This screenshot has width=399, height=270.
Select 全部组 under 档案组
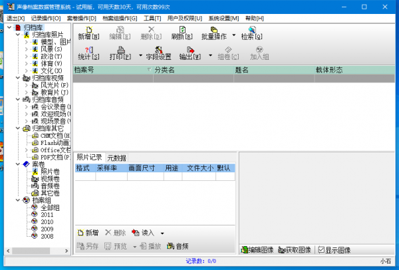point(50,207)
